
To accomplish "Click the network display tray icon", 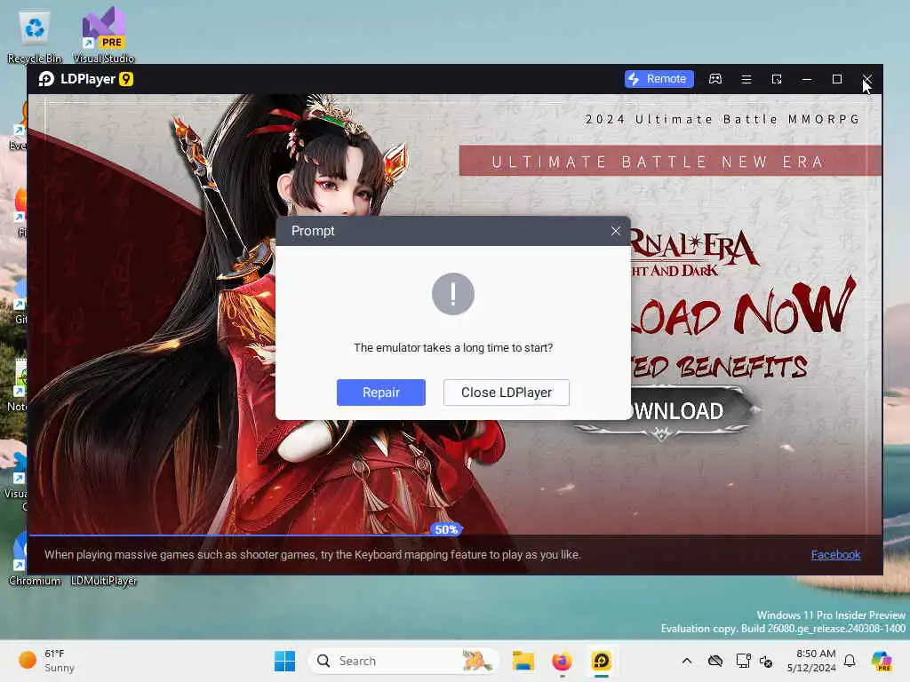I will click(x=743, y=661).
